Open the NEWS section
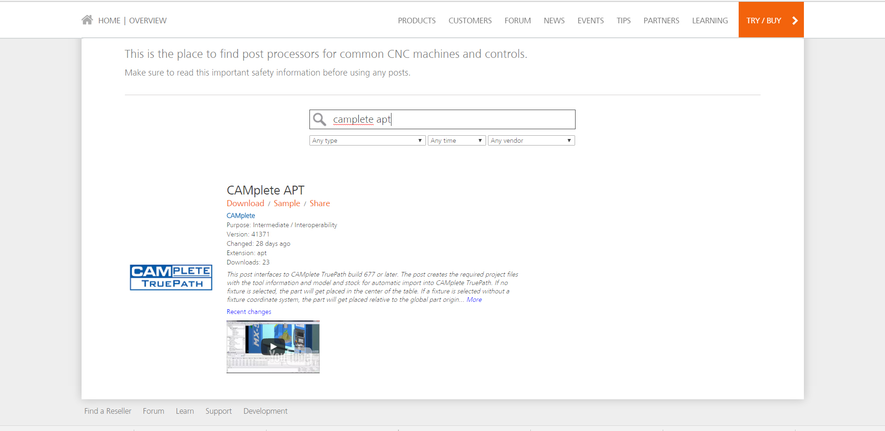This screenshot has height=431, width=885. click(554, 21)
